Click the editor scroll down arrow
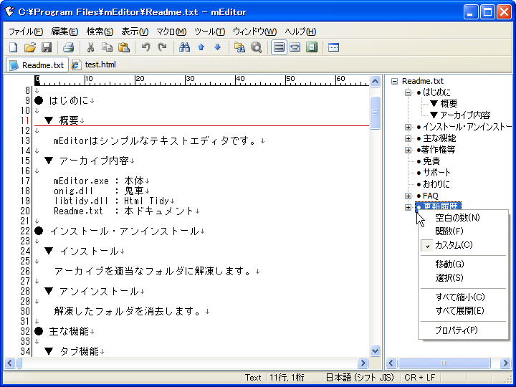Viewport: 516px width, 387px height. pyautogui.click(x=375, y=350)
